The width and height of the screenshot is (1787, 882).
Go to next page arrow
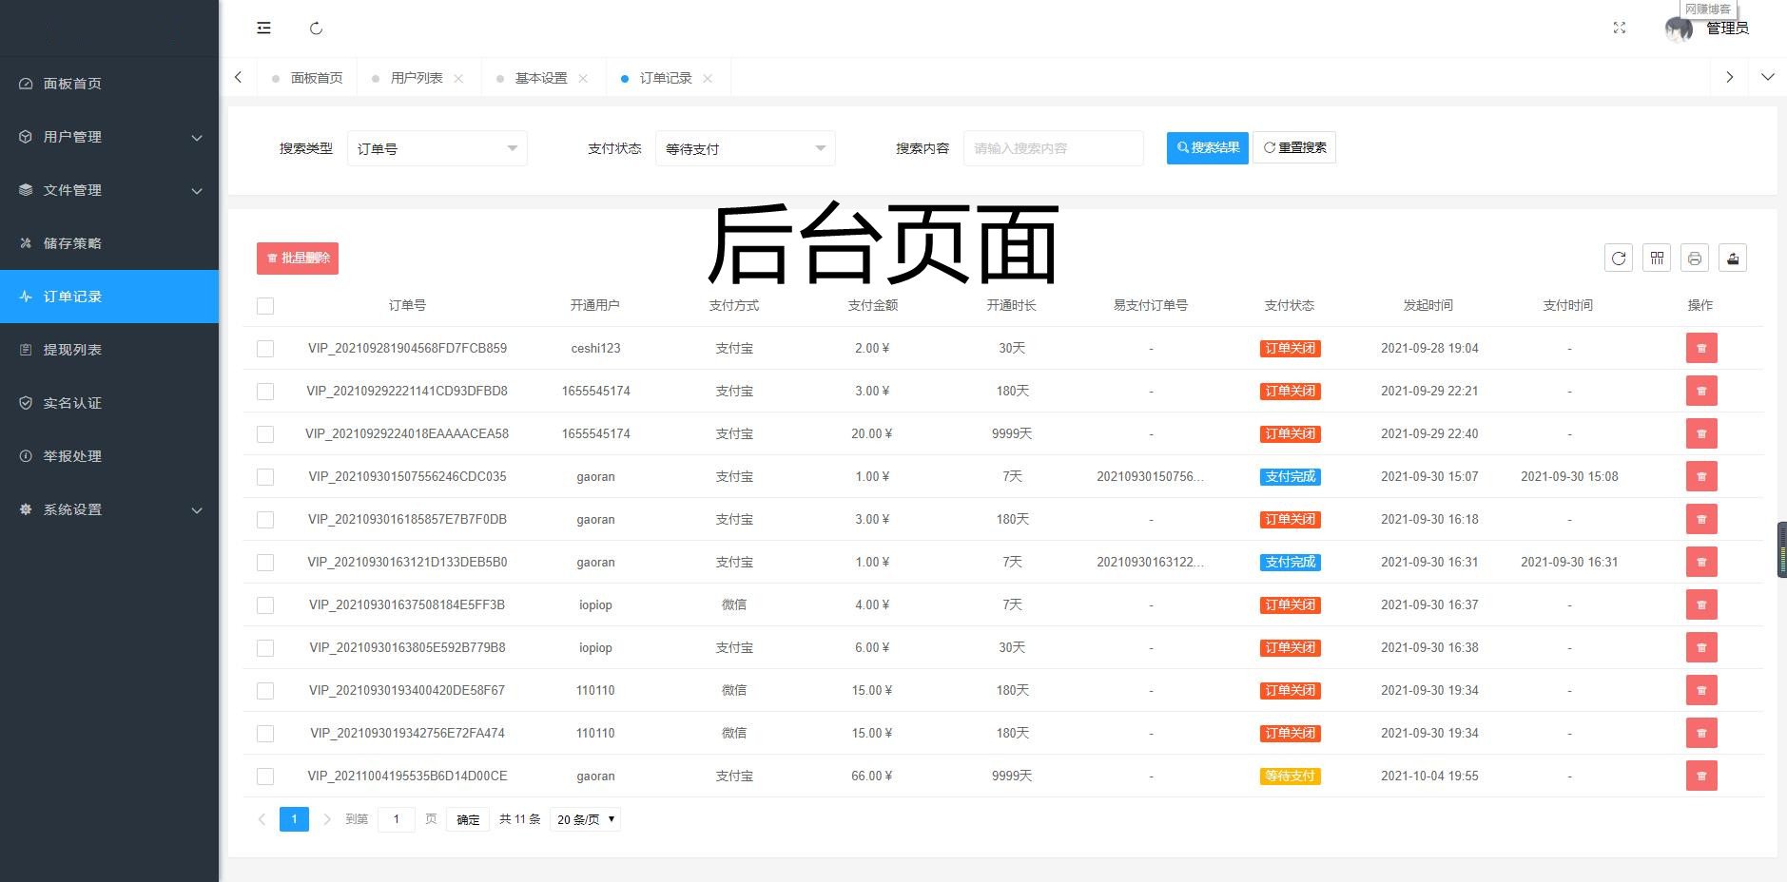[327, 819]
